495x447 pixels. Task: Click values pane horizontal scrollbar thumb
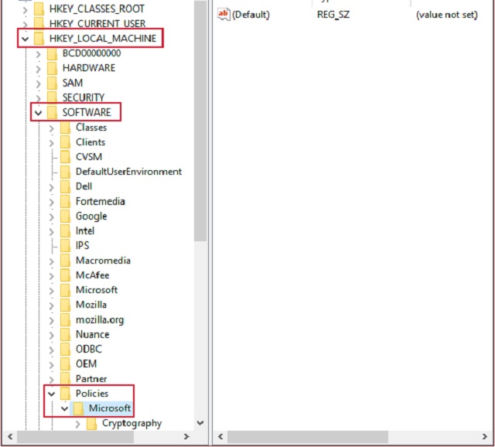pyautogui.click(x=308, y=437)
